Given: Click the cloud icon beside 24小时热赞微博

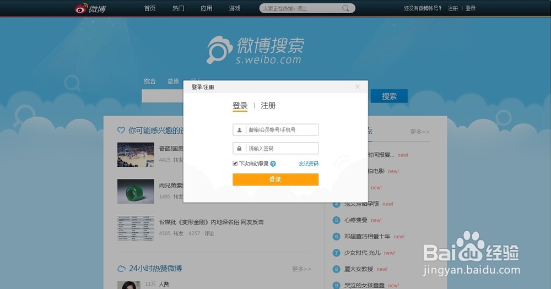Looking at the screenshot, I should tap(121, 269).
